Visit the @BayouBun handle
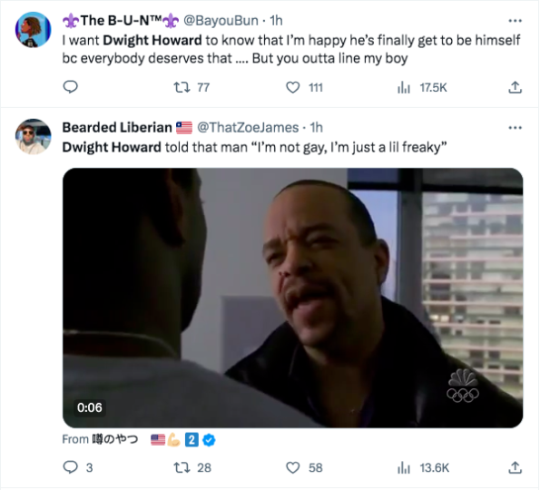Viewport: 540px width, 490px height. coord(221,21)
